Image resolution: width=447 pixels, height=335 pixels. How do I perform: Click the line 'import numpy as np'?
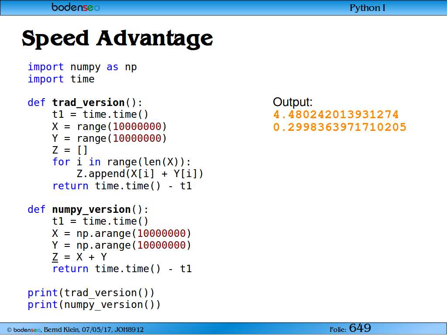pos(82,67)
